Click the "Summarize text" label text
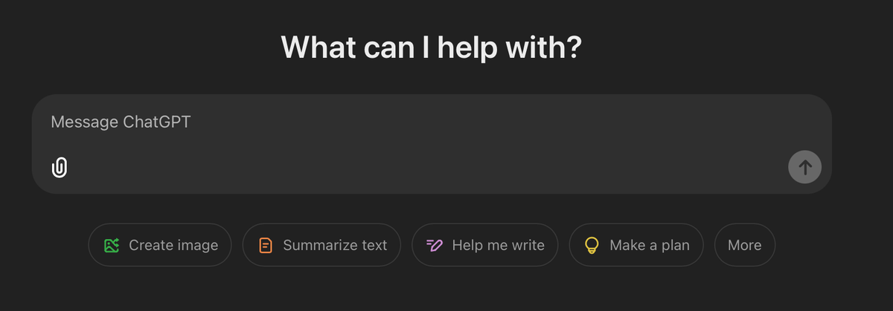This screenshot has width=893, height=311. (335, 245)
